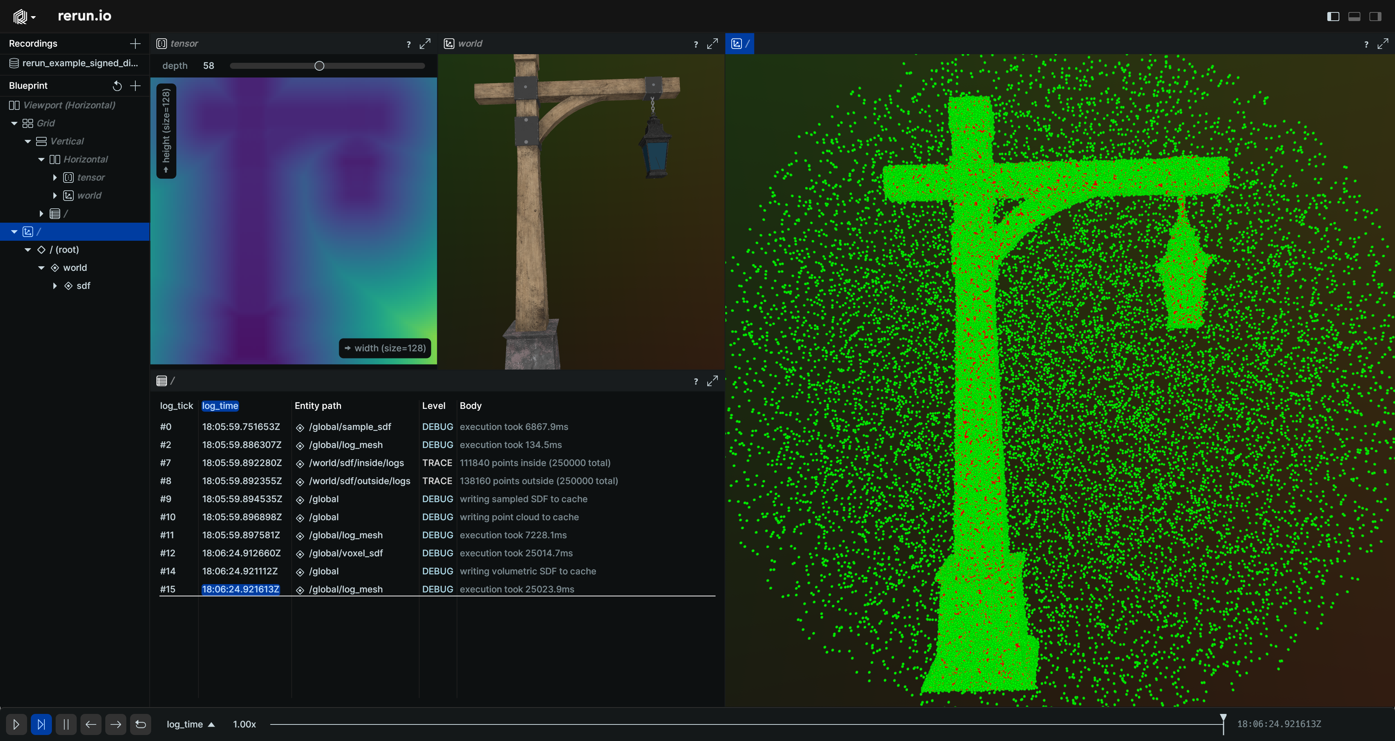Select the Vertical container icon
Image resolution: width=1395 pixels, height=741 pixels.
[41, 141]
